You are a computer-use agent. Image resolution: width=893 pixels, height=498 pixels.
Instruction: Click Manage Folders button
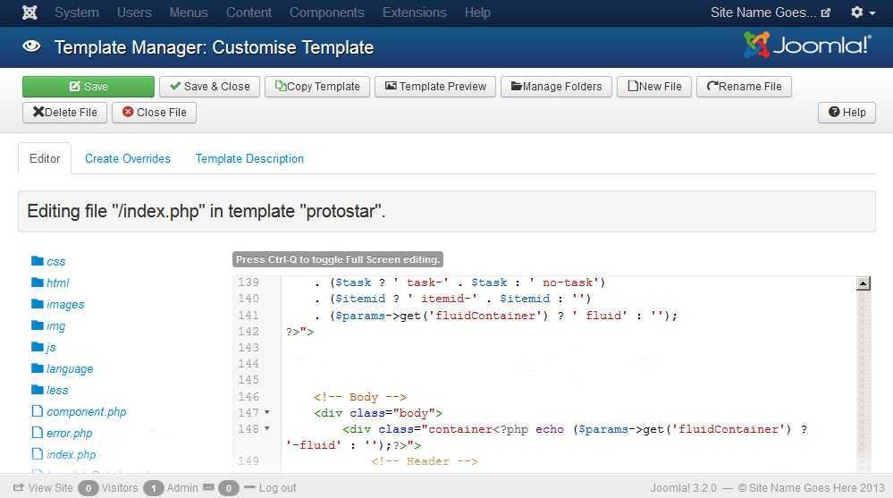point(556,87)
